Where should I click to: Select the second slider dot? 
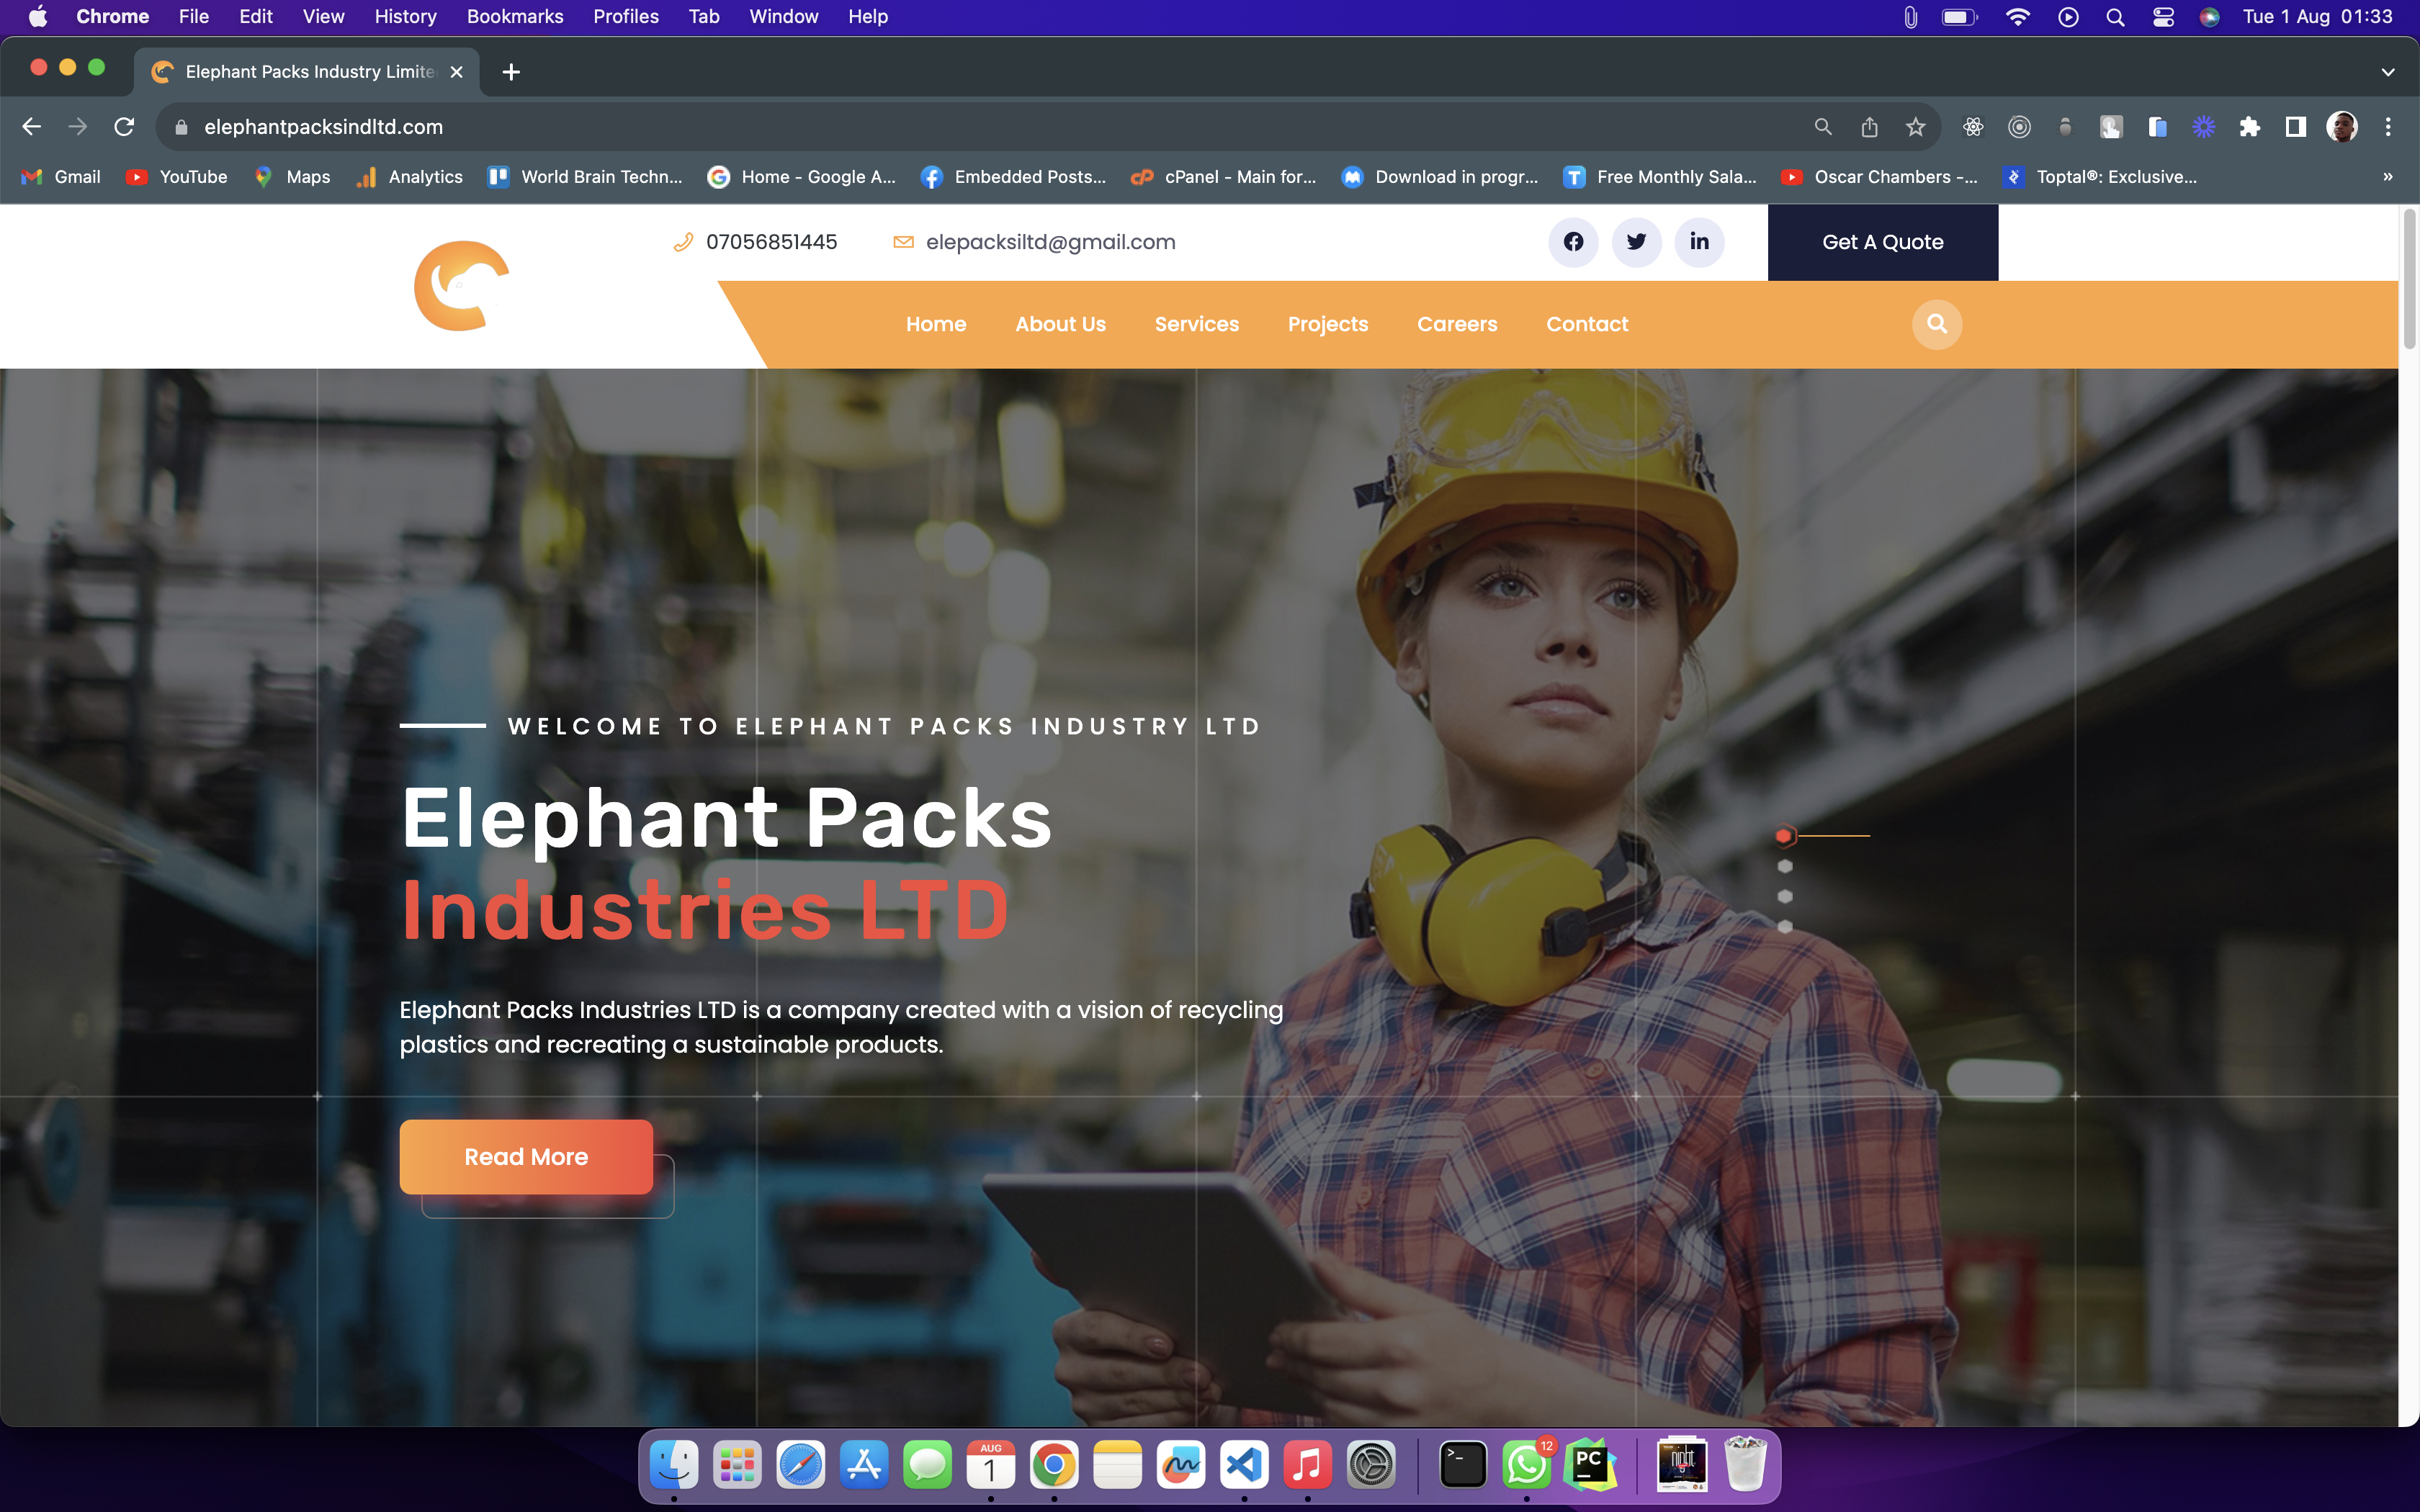[1785, 866]
